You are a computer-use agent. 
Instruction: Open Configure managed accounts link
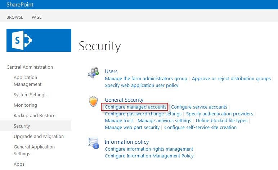(135, 107)
